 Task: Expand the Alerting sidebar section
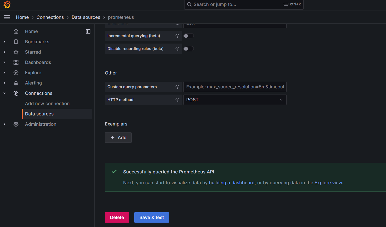4,83
